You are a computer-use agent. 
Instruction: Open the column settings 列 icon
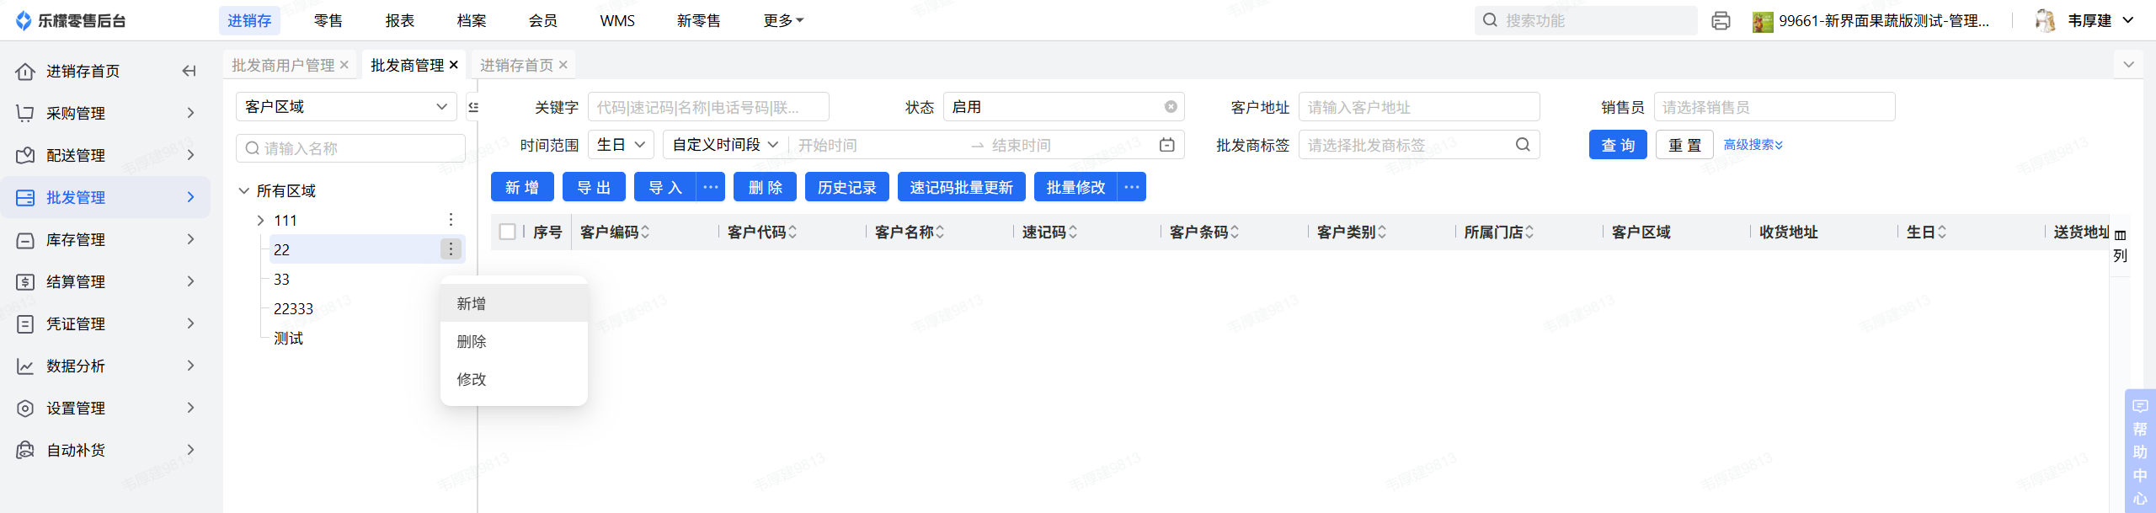(x=2120, y=245)
